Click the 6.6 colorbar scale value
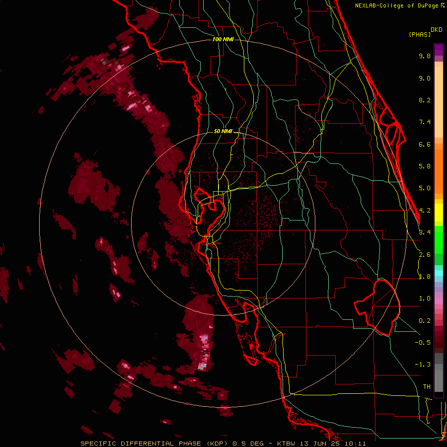Viewport: 447px width, 447px height. click(x=425, y=144)
